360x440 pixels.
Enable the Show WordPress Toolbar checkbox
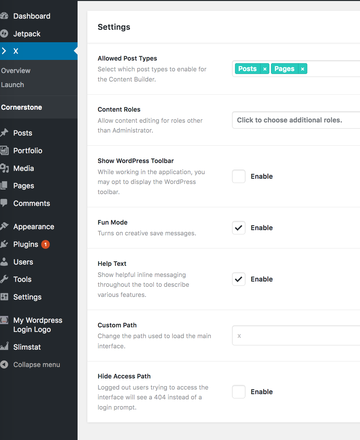click(x=239, y=176)
